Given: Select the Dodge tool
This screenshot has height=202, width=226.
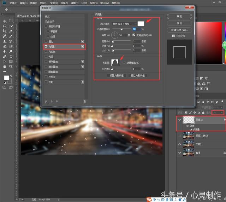Looking at the screenshot, I should pyautogui.click(x=11, y=51).
